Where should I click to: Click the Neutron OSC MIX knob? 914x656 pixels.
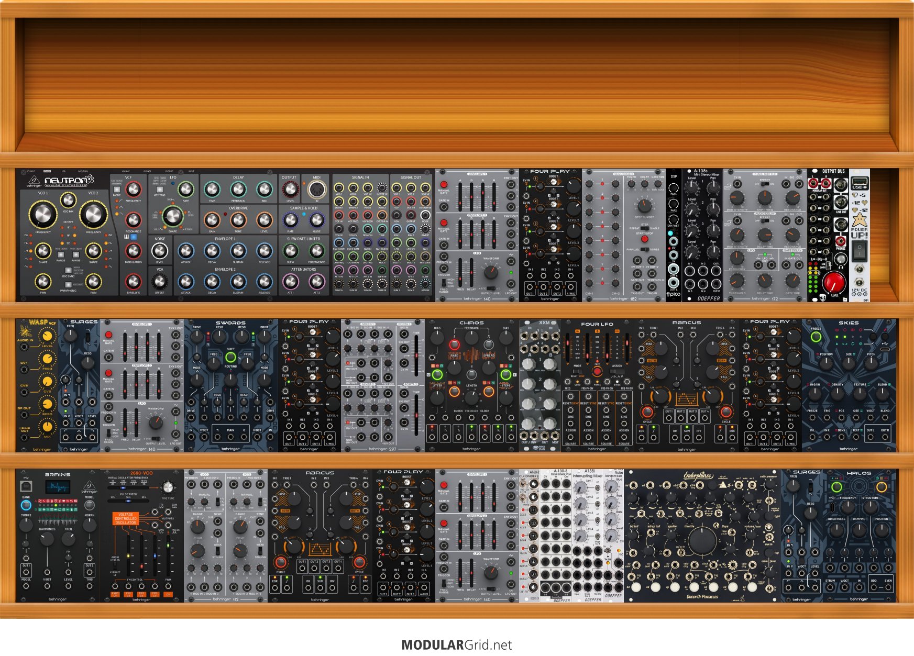point(68,199)
